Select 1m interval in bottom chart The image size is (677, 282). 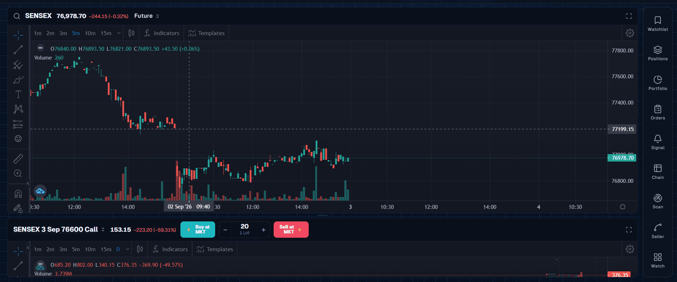click(x=38, y=249)
